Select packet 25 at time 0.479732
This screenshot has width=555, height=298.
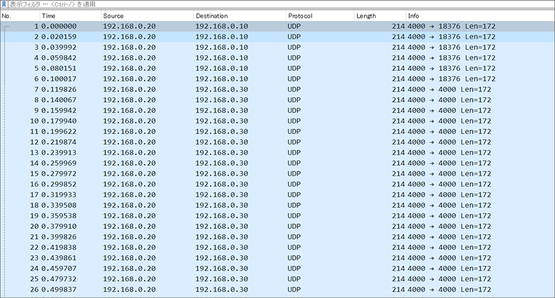[x=277, y=279]
